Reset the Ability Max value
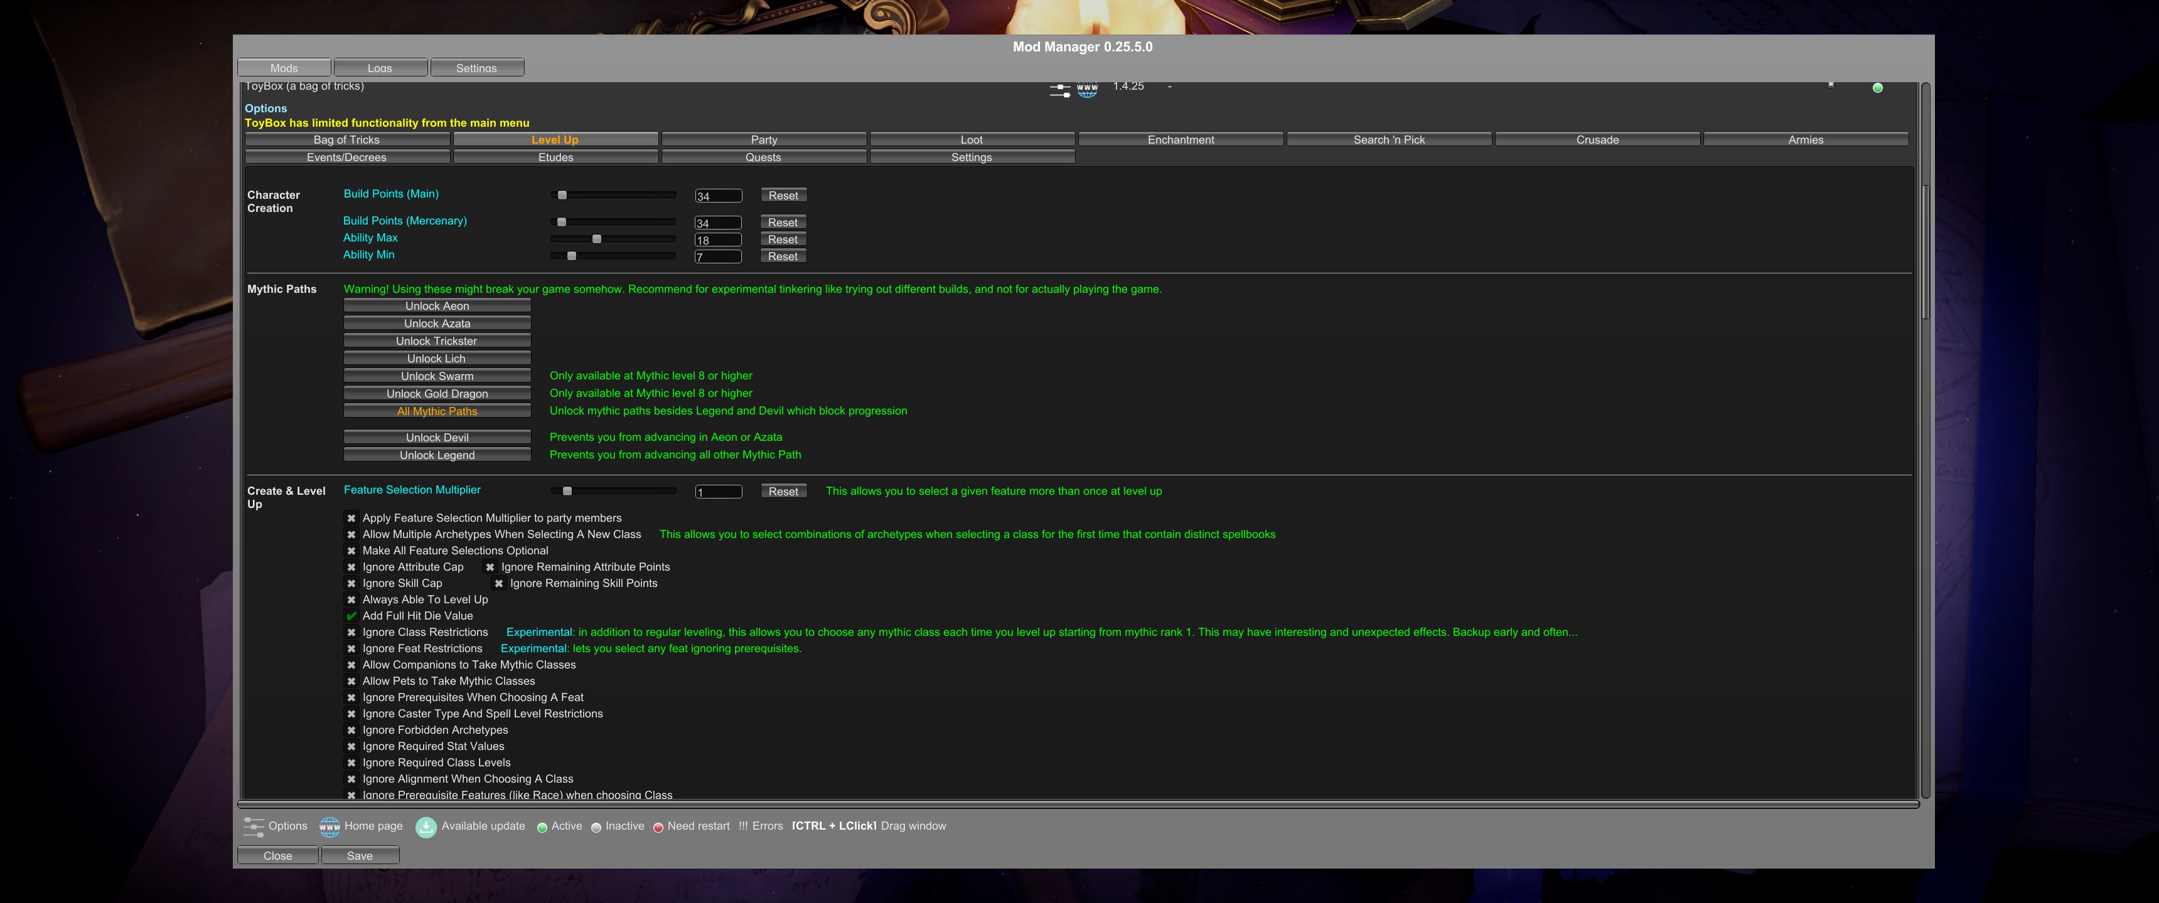The height and width of the screenshot is (903, 2159). point(782,240)
